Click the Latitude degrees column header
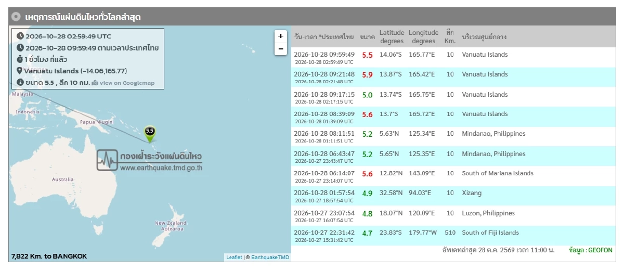The image size is (624, 270). [392, 37]
